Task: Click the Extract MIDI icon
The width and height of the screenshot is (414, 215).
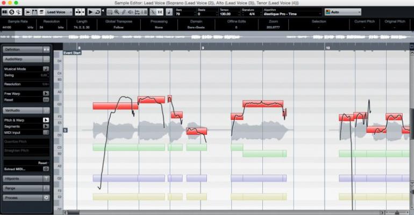Action: click(46, 169)
